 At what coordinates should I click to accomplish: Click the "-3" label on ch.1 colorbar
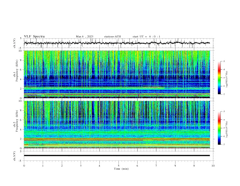pyautogui.click(x=224, y=61)
